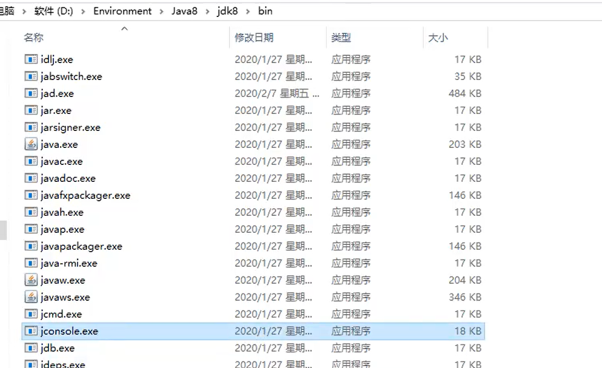This screenshot has width=602, height=368.
Task: Click the 346 KB size of javaws.exe
Action: point(465,297)
